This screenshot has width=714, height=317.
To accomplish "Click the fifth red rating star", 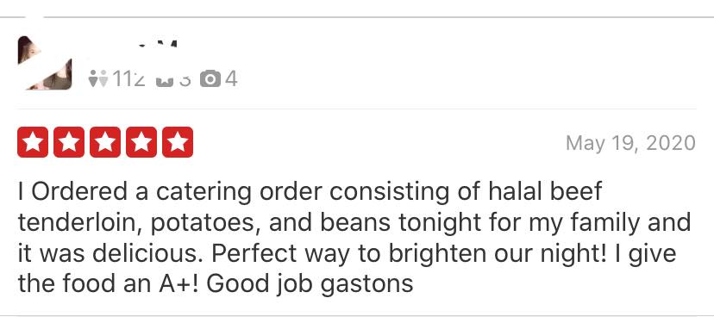I will (x=178, y=142).
